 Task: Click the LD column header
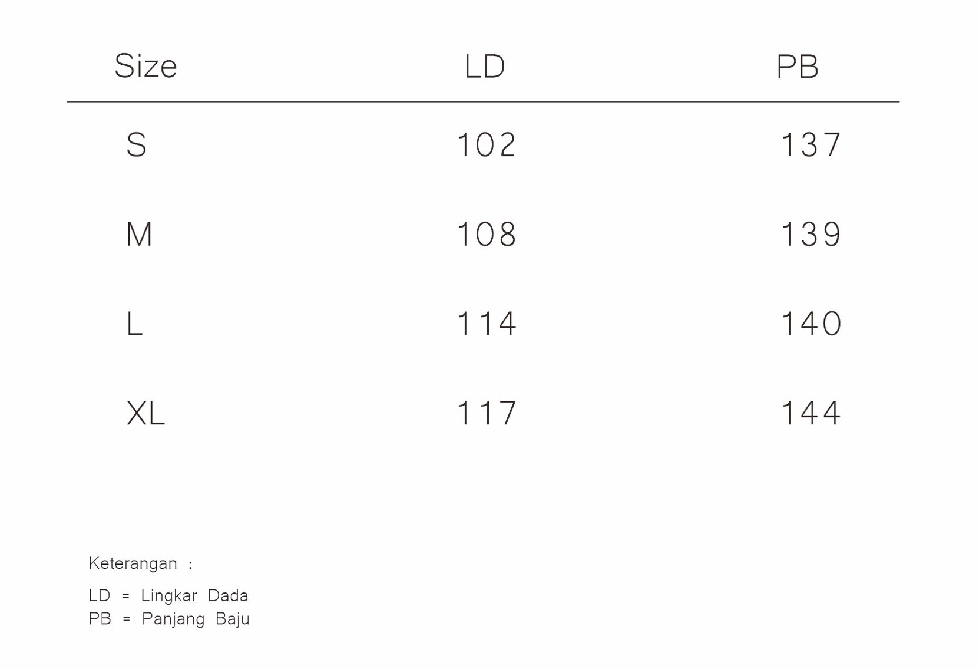[485, 67]
